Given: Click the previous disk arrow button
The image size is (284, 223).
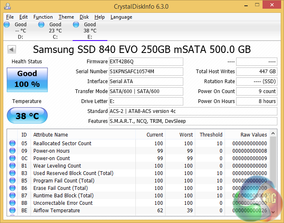Looking at the screenshot, I should coord(12,50).
